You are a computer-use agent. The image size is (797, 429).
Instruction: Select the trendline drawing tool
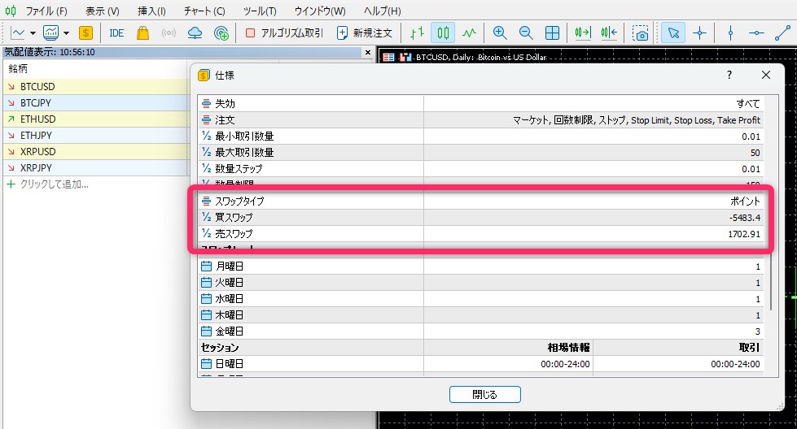(x=782, y=33)
